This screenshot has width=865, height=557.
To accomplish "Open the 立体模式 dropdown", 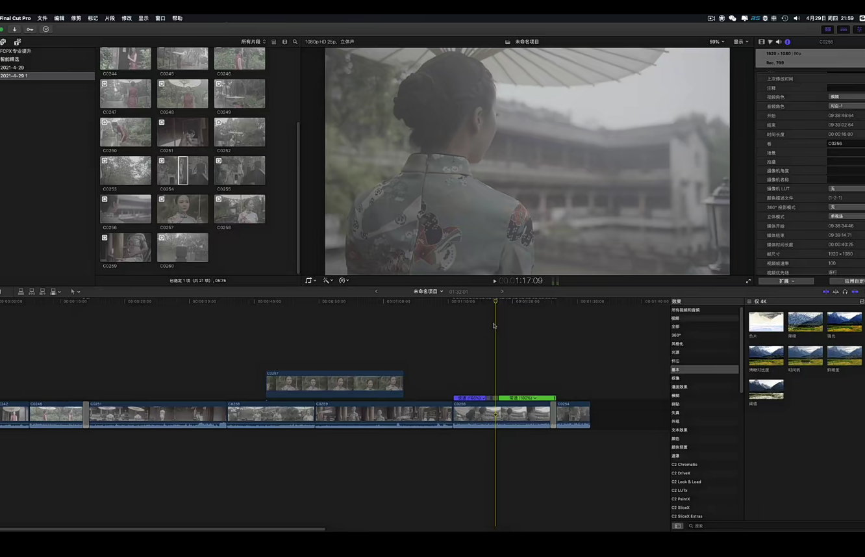I will 846,216.
